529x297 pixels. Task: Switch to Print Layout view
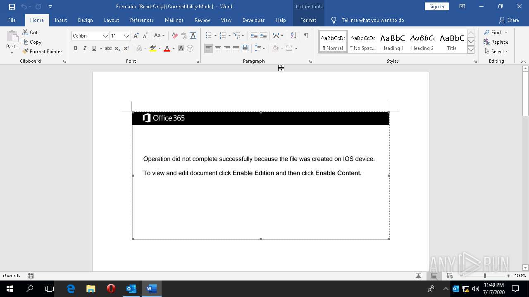pyautogui.click(x=434, y=276)
